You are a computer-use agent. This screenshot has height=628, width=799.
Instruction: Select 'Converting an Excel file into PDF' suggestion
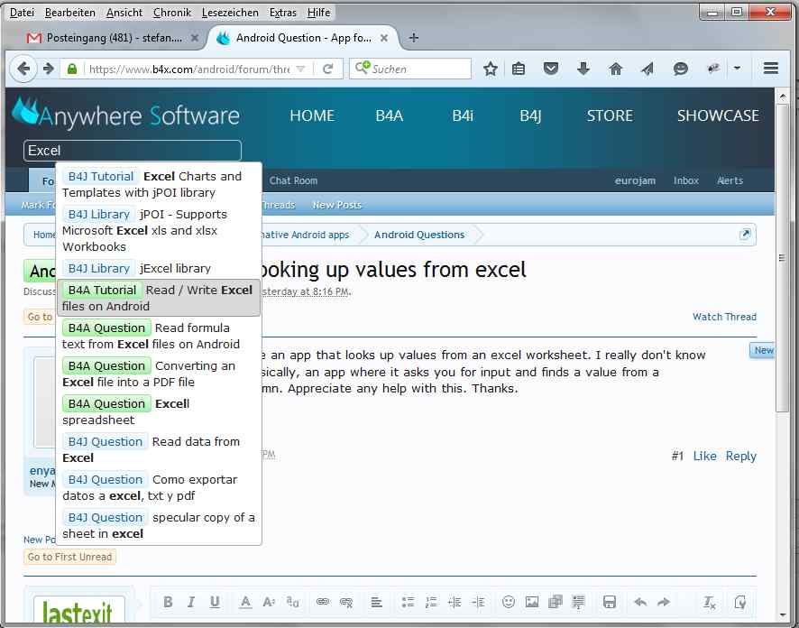click(159, 374)
